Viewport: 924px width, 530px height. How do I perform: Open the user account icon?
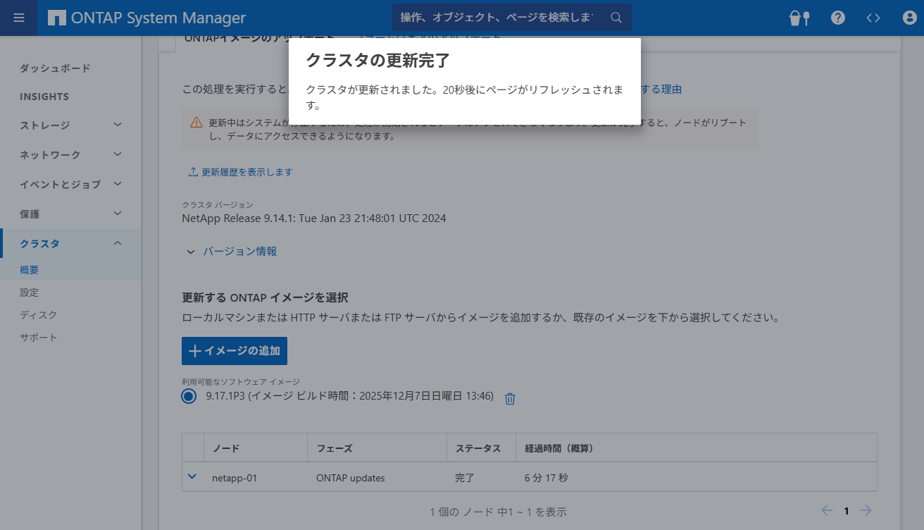(909, 18)
